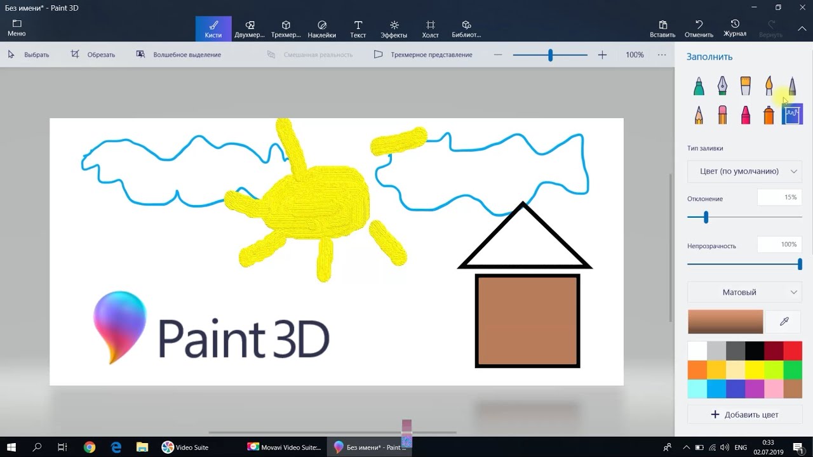This screenshot has width=813, height=457.
Task: Expand the Матовый material dropdown
Action: click(744, 293)
